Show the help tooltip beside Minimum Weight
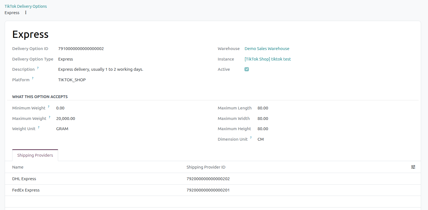 point(48,106)
